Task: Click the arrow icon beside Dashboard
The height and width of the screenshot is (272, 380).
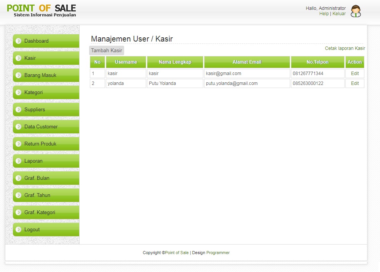Action: (19, 41)
